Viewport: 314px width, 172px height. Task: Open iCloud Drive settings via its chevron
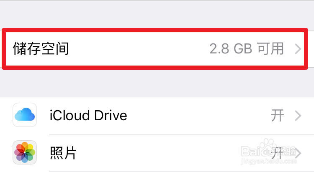click(x=298, y=115)
